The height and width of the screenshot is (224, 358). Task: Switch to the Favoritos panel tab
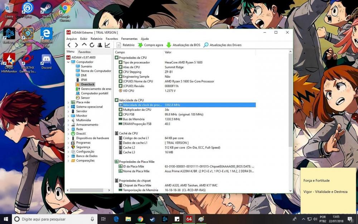coord(84,52)
